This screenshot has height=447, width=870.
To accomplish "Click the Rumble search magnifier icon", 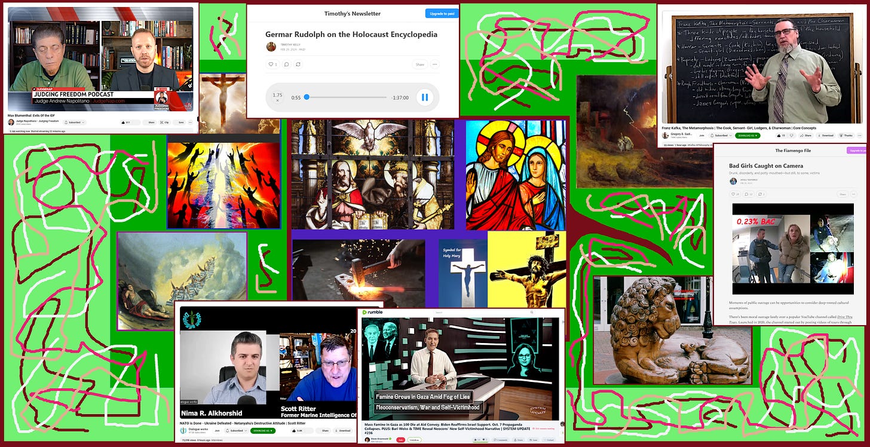I will [x=532, y=313].
